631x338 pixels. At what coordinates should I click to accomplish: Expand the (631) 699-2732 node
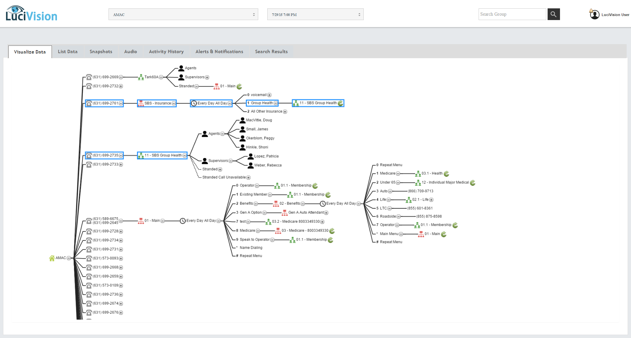[121, 86]
